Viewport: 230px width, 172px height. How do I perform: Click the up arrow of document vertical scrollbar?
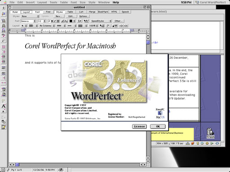pyautogui.click(x=148, y=35)
